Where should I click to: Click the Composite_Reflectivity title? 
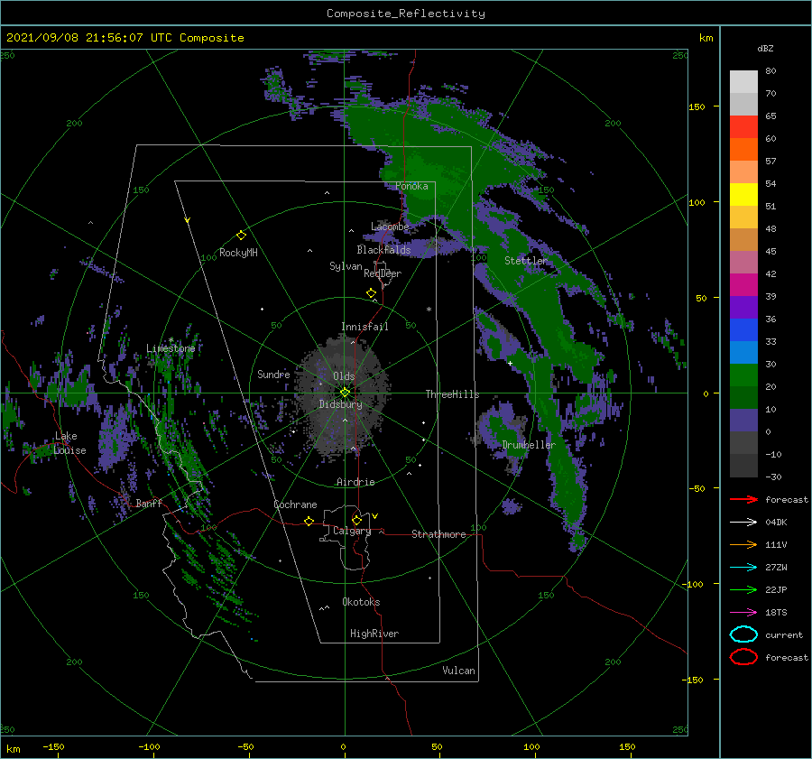tap(405, 14)
